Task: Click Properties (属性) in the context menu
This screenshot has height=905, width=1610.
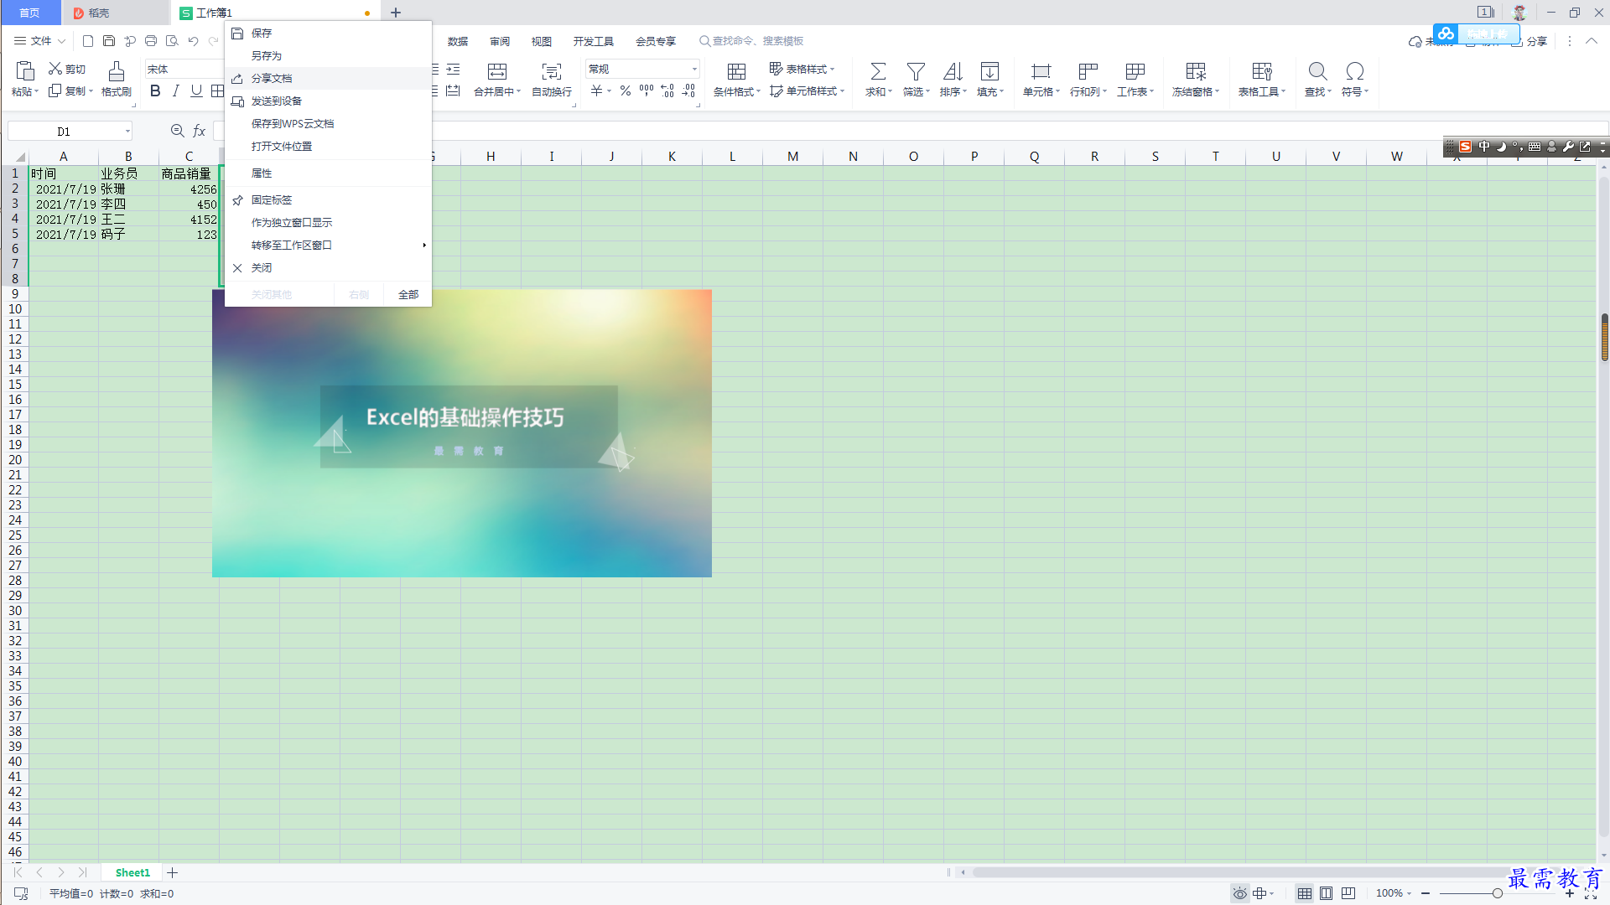Action: 328,173
